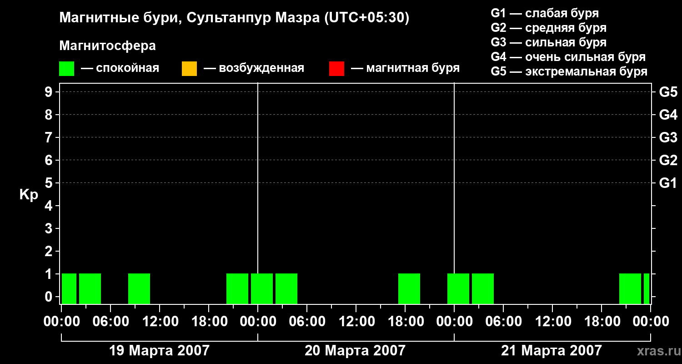Select the 'G4 — очень сильная буря' legend line
The height and width of the screenshot is (364, 682).
coord(568,57)
